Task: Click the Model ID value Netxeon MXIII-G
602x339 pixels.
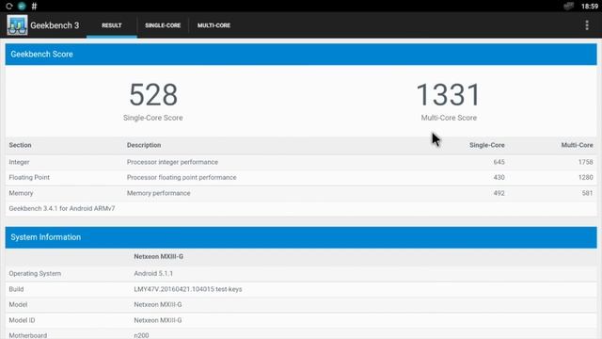Action: (x=158, y=320)
